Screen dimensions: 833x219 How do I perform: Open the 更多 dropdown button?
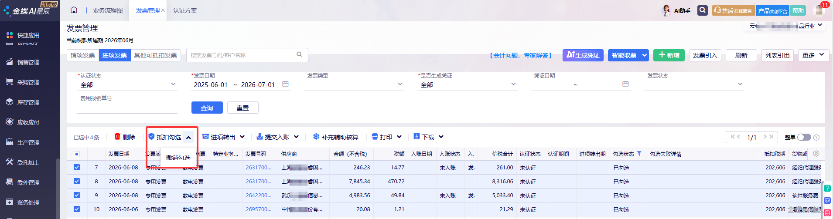coord(813,55)
